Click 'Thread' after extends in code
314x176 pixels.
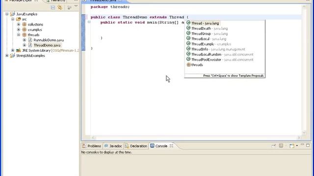[177, 17]
